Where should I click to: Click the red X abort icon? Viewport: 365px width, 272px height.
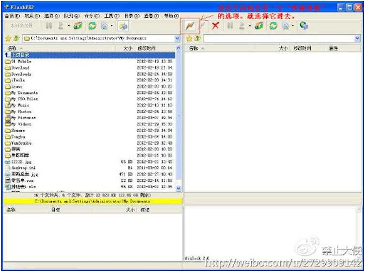pyautogui.click(x=215, y=25)
